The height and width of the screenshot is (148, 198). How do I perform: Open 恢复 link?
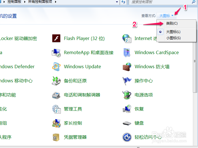139,109
